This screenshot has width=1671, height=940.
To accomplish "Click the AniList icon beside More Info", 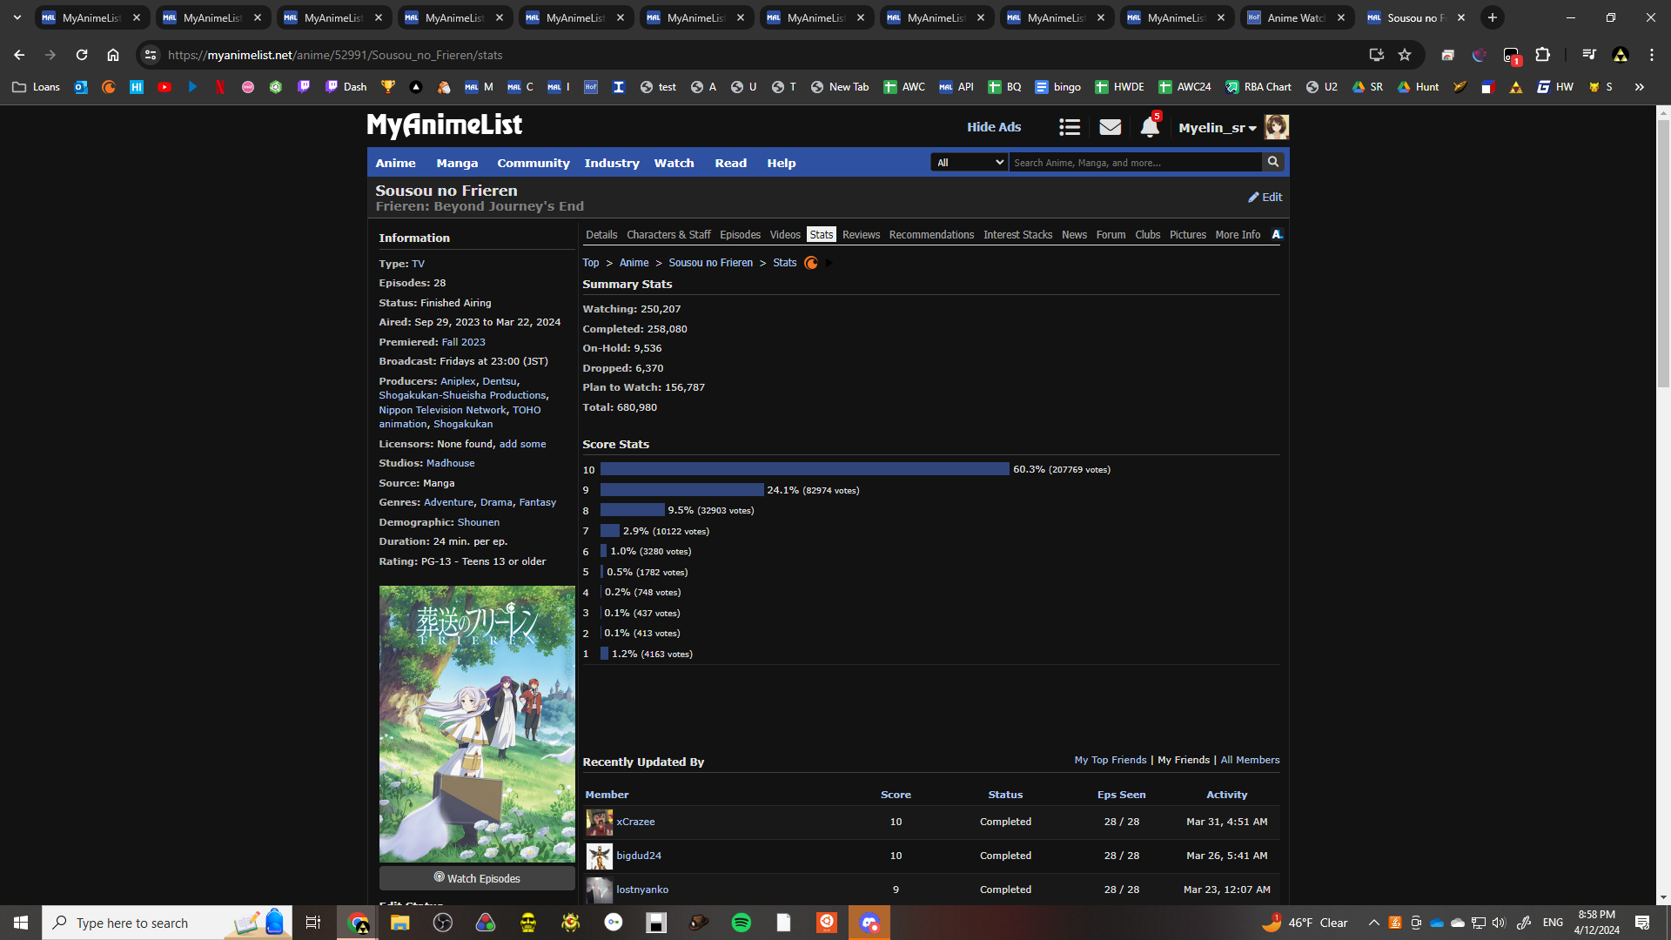I will pyautogui.click(x=1277, y=235).
